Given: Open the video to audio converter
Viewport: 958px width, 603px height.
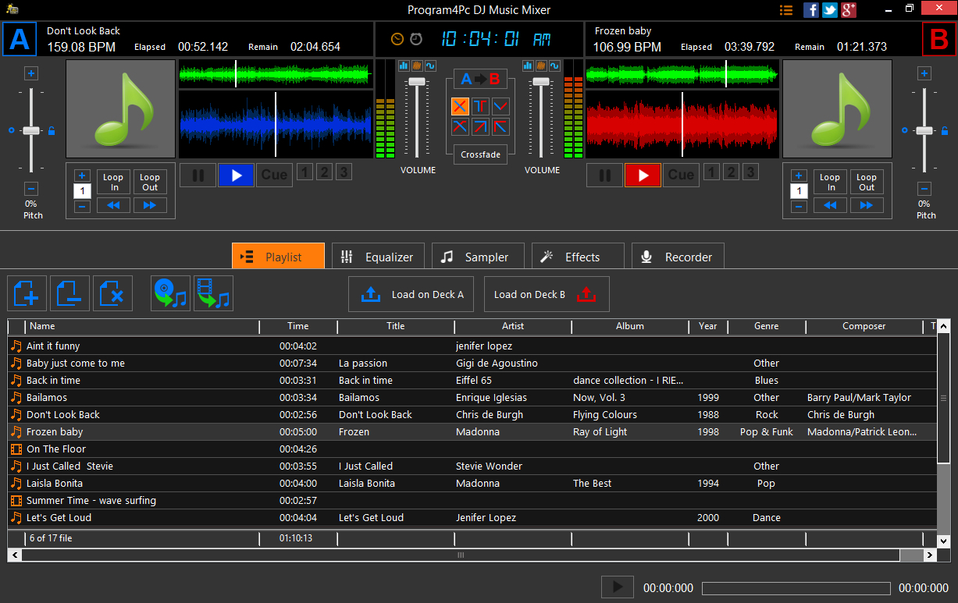Looking at the screenshot, I should 213,294.
